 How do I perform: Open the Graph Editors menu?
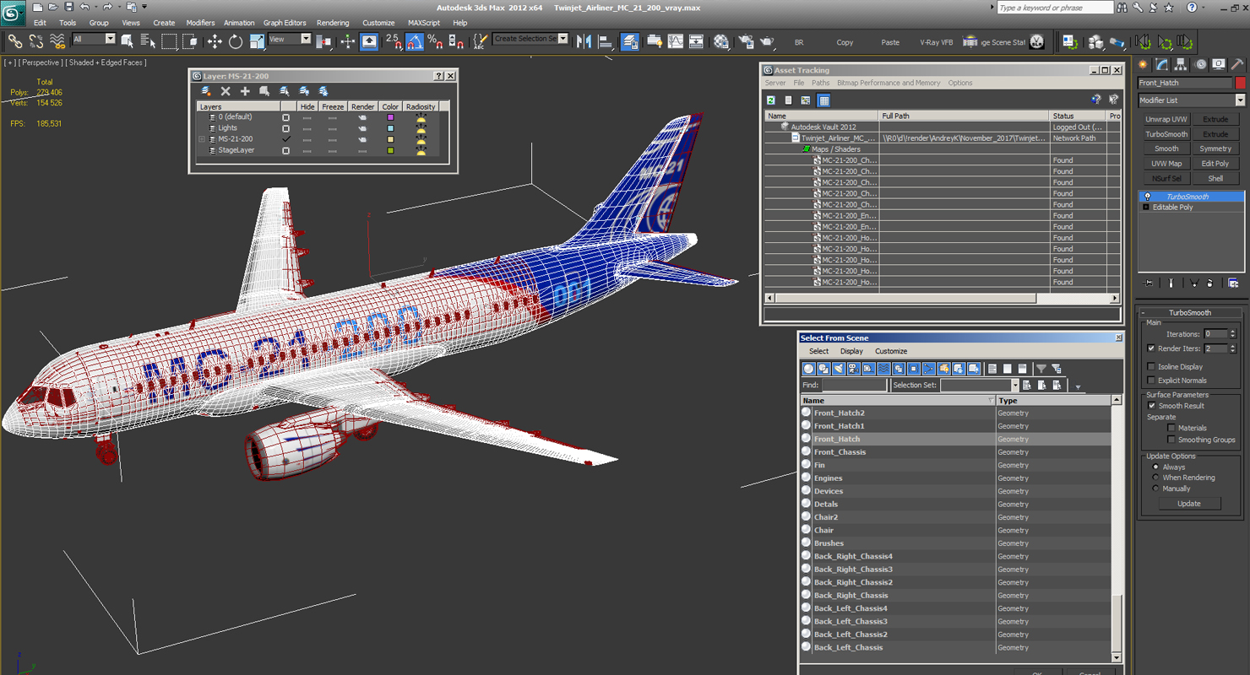pos(285,23)
